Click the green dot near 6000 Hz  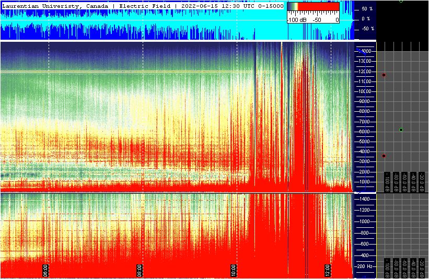pos(401,130)
